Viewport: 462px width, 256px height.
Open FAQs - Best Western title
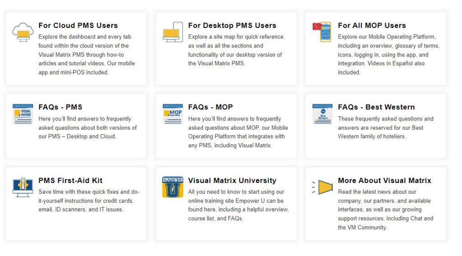[x=376, y=107]
